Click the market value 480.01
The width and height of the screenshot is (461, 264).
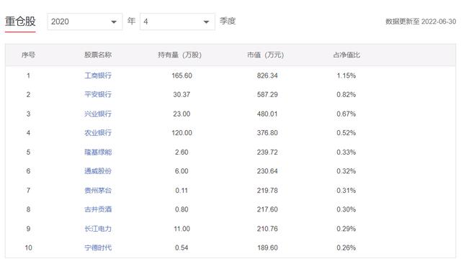click(267, 114)
